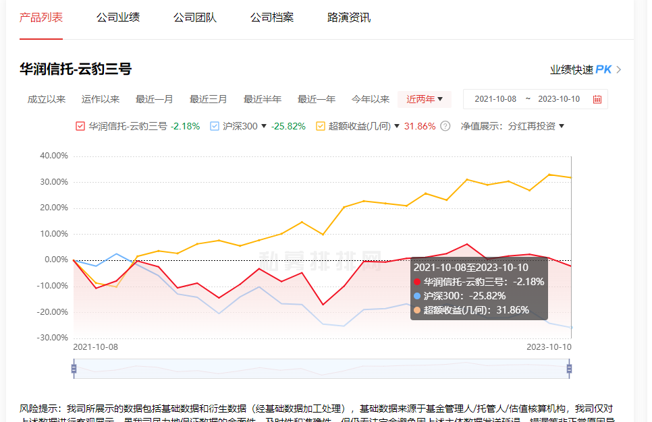The width and height of the screenshot is (652, 422).
Task: Click the excess return help question icon
Action: 445,126
